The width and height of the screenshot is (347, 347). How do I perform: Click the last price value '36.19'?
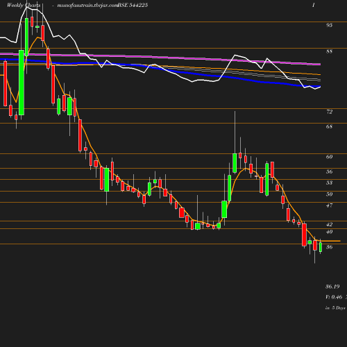pos(332,287)
